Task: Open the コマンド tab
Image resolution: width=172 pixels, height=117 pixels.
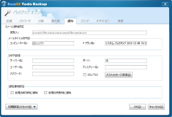Action: point(84,21)
